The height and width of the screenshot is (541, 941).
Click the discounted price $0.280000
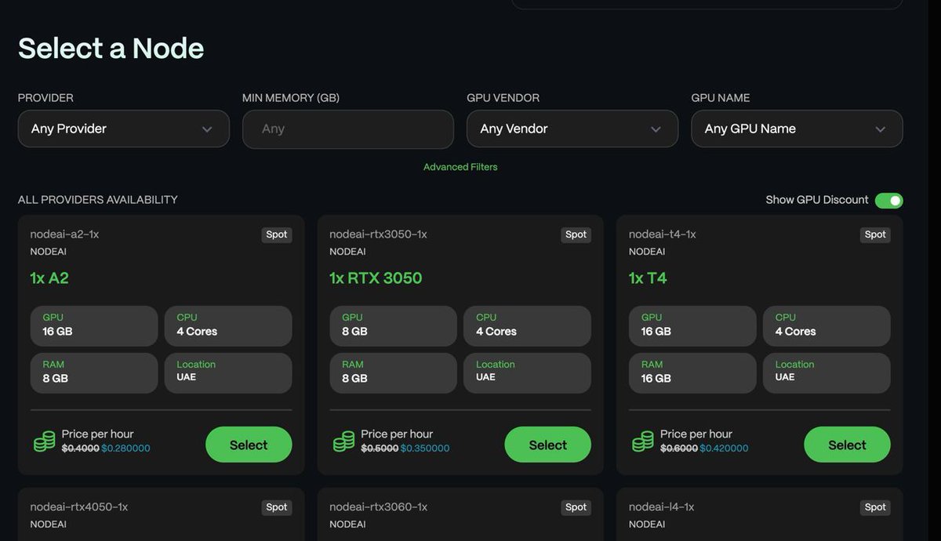point(125,448)
